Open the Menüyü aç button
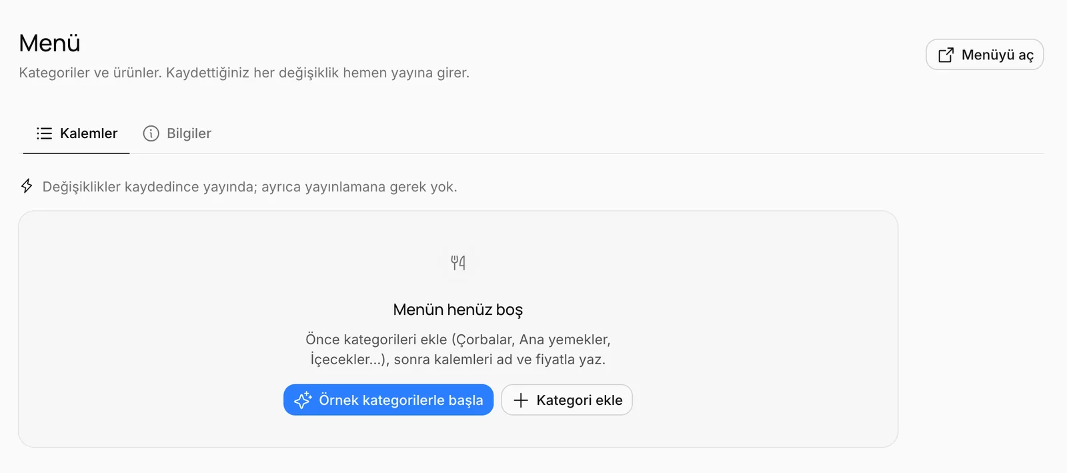The height and width of the screenshot is (473, 1067). (x=984, y=55)
